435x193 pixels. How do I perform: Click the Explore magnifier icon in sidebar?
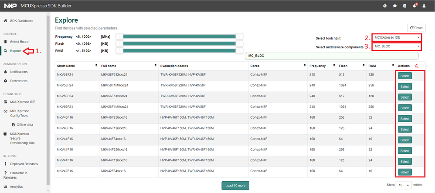tap(5, 51)
